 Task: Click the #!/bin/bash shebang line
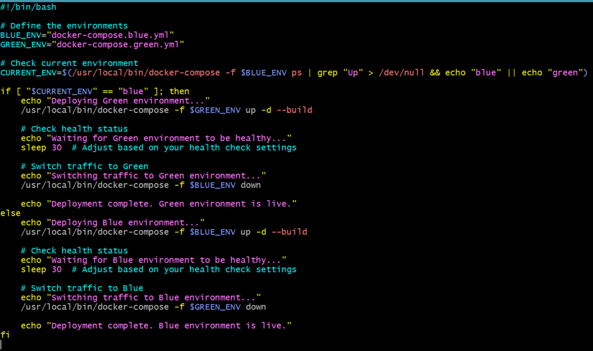(28, 7)
